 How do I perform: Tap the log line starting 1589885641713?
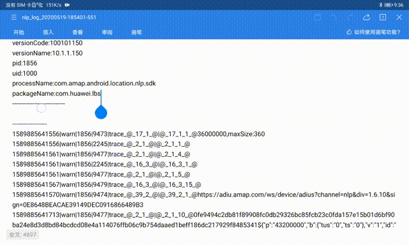[203, 215]
